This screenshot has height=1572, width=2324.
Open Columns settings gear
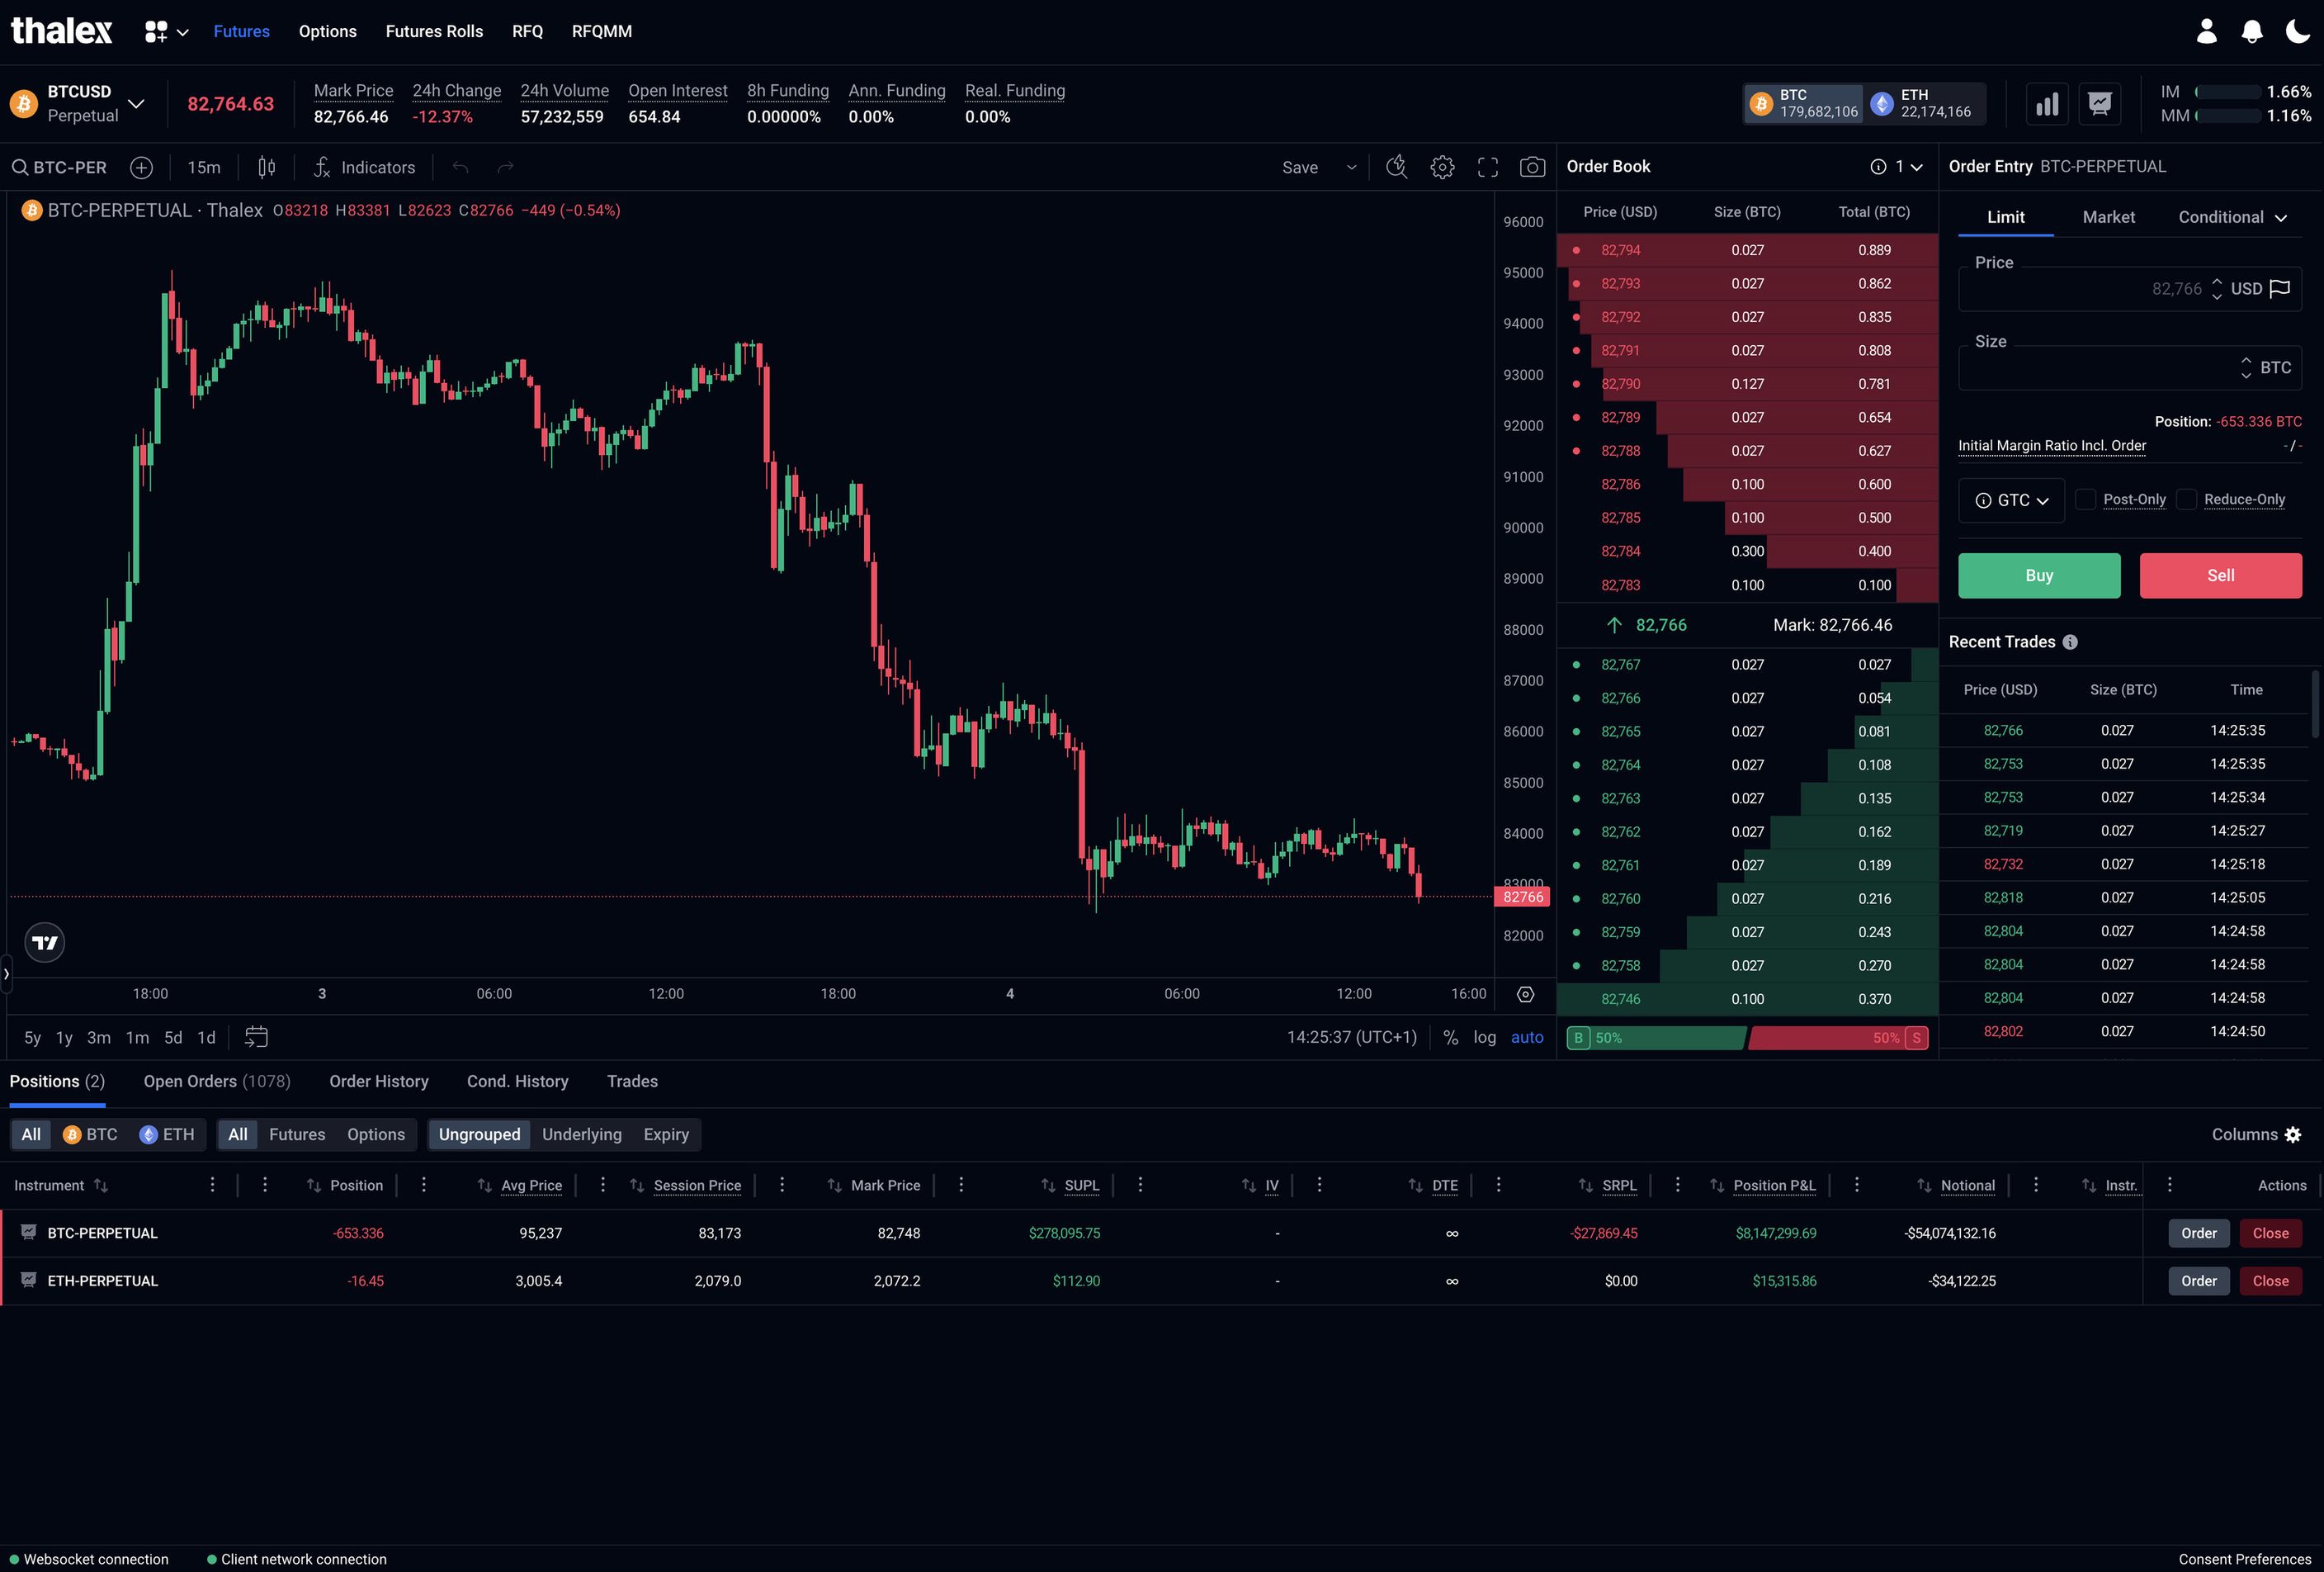point(2293,1134)
